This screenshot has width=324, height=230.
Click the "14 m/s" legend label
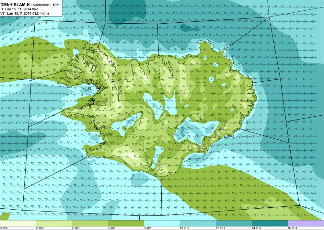[256, 228]
